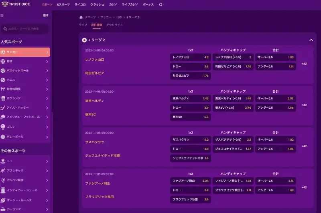321x213 pixels.
Task: Expand the ボクシング chevron arrow
Action: tap(47, 98)
